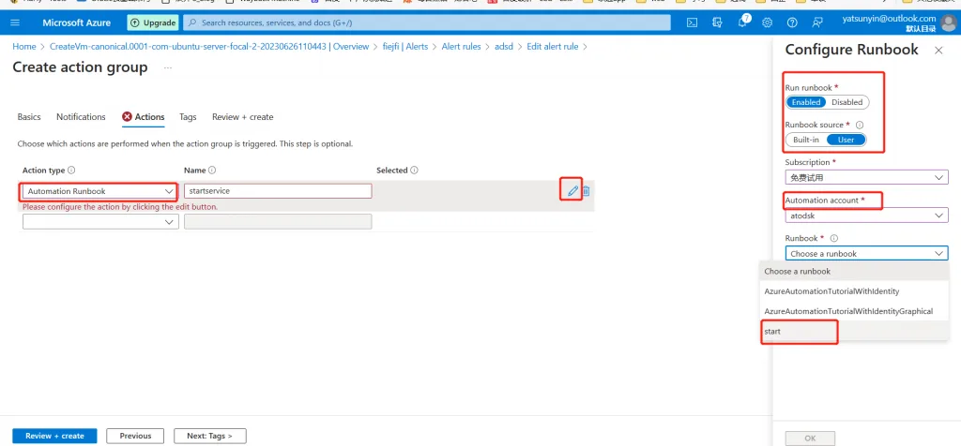The image size is (961, 446).
Task: Select AzureAutomationTutorialWithIdentityGraphical runbook option
Action: 855,311
